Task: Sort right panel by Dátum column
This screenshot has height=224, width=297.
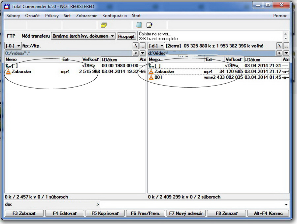Action: (263, 59)
